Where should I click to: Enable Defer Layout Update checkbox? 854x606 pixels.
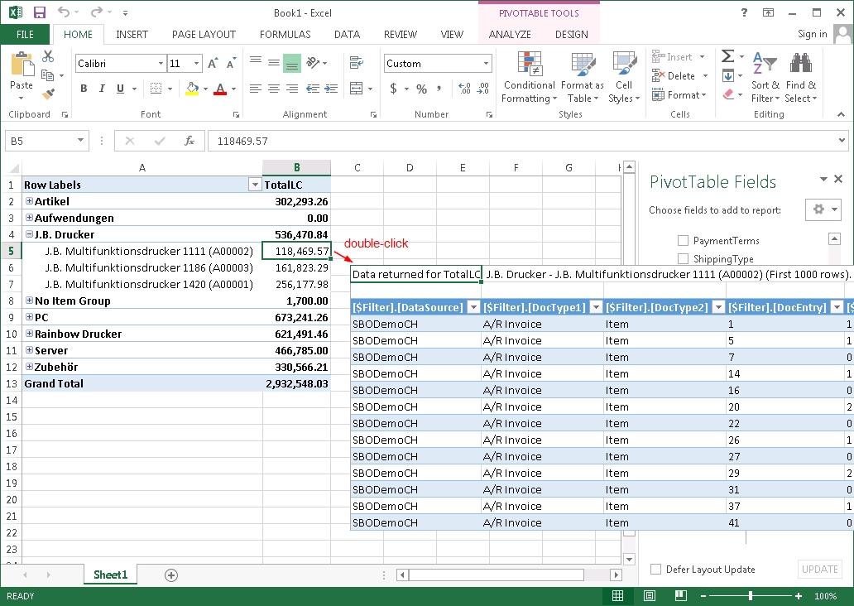coord(655,569)
